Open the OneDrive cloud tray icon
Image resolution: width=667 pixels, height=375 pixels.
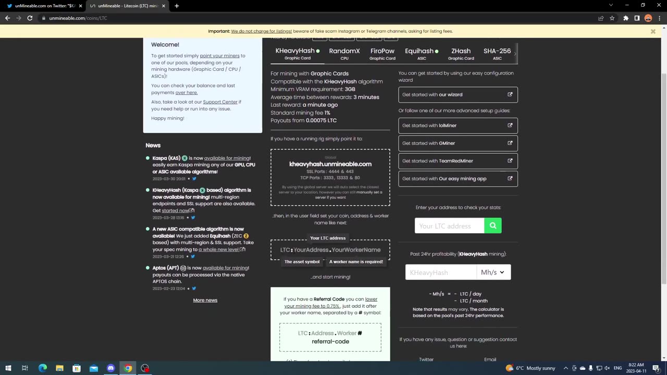click(x=583, y=368)
